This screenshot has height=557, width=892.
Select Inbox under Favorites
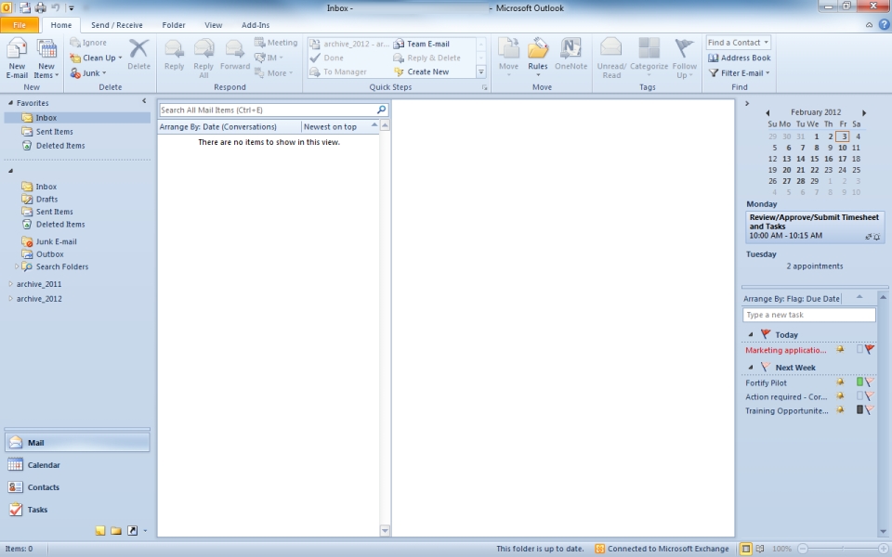tap(77, 118)
